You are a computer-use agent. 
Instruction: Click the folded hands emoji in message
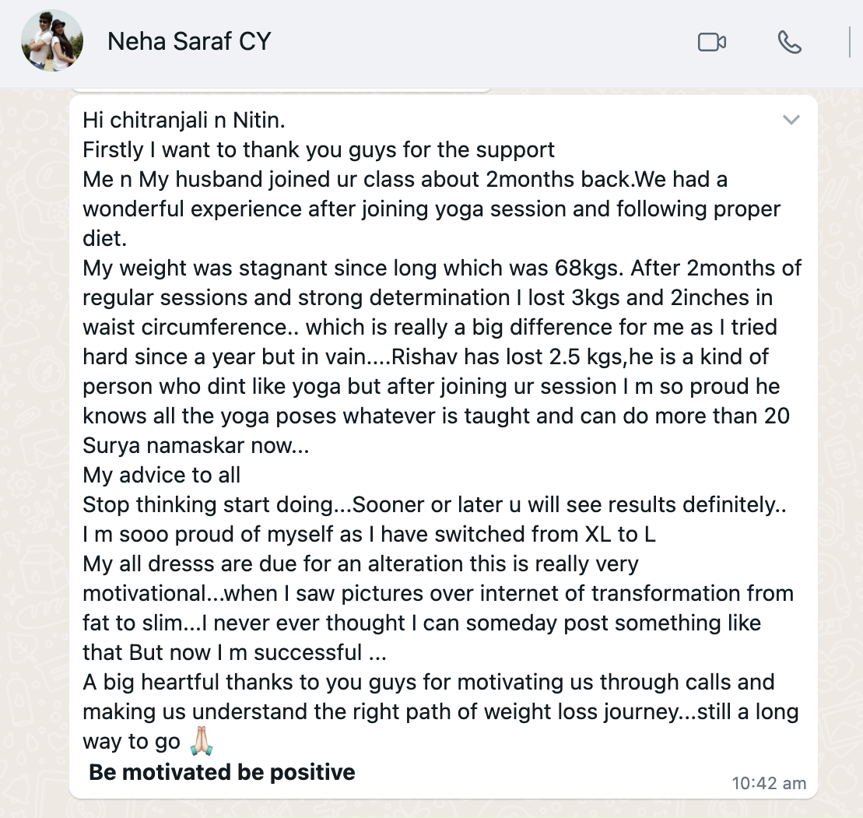click(201, 742)
